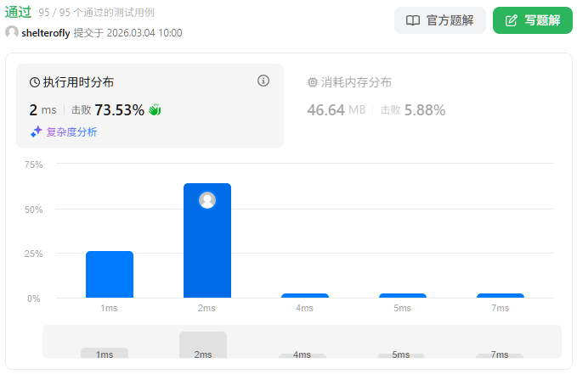Open the 复杂度分析 text link
Image resolution: width=577 pixels, height=374 pixels.
point(71,131)
